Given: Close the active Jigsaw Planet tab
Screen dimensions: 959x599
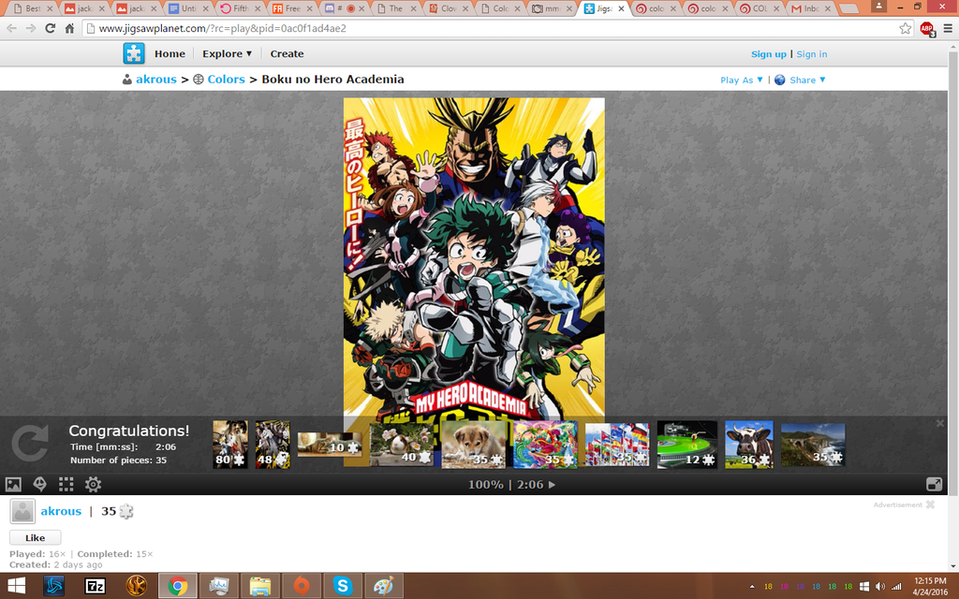Looking at the screenshot, I should coord(621,8).
